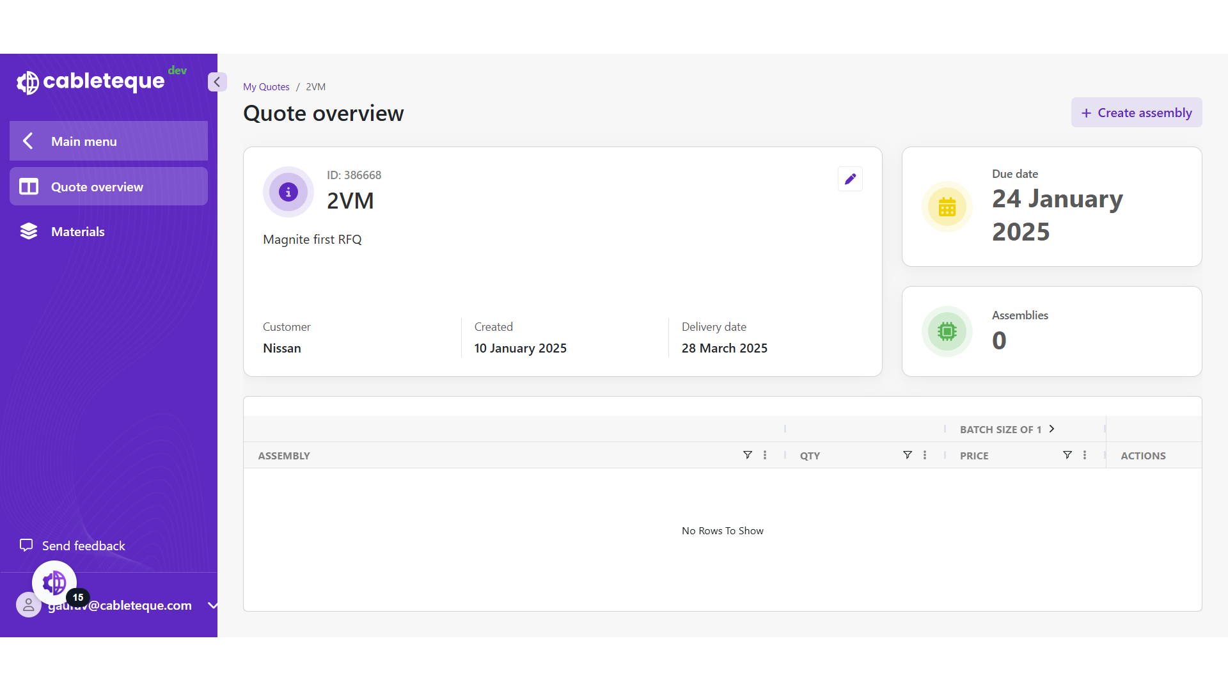Image resolution: width=1228 pixels, height=691 pixels.
Task: Click the cableteque logo in sidebar
Action: click(x=91, y=81)
